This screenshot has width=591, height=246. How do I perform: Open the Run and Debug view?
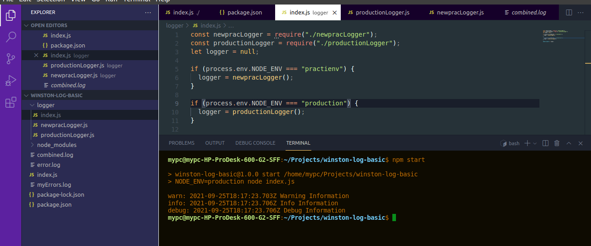[x=11, y=81]
